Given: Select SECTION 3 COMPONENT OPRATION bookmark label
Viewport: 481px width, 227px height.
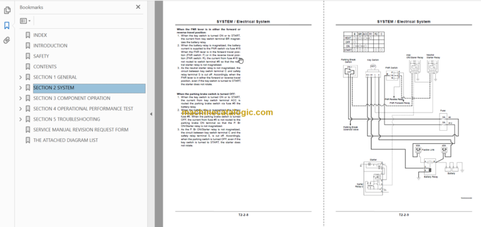Looking at the screenshot, I should pos(72,98).
